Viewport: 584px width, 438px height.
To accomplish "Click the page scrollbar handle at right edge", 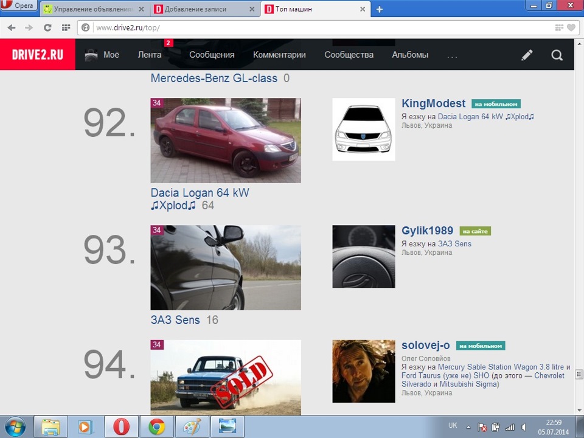I will click(x=579, y=374).
